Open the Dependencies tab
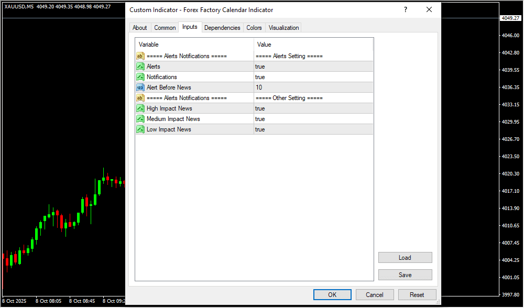Image resolution: width=524 pixels, height=308 pixels. pos(222,28)
